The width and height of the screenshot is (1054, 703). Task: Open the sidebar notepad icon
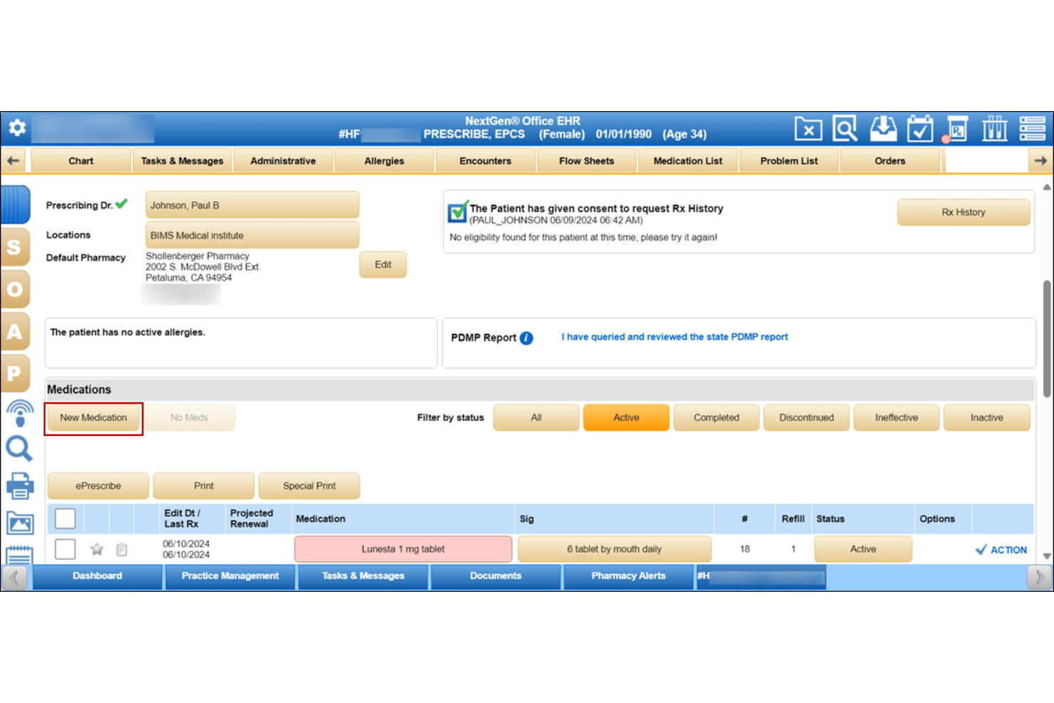[x=19, y=556]
